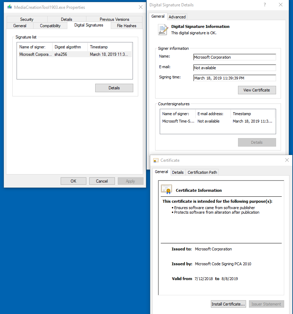The height and width of the screenshot is (314, 293).
Task: Switch to the General tab in Properties
Action: tap(20, 26)
